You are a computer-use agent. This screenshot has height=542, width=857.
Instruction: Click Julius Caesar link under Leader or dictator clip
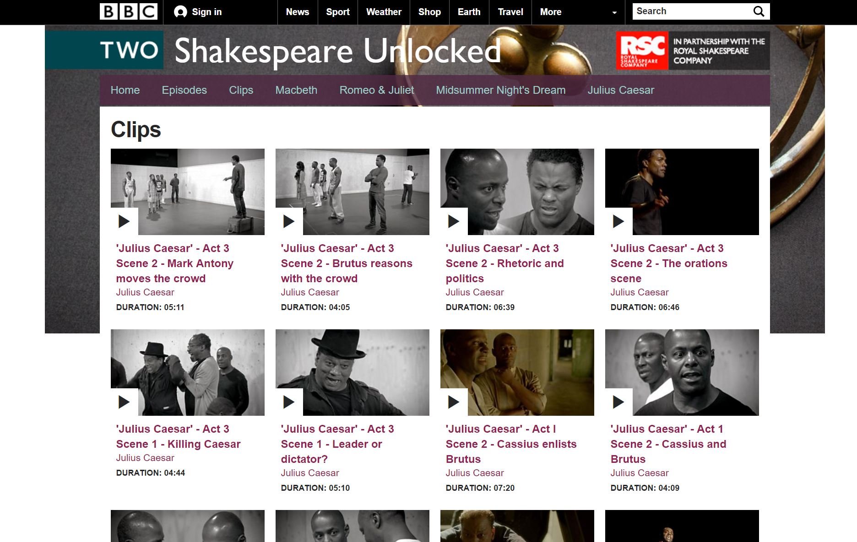tap(310, 473)
